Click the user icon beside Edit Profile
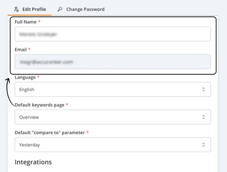This screenshot has height=172, width=227. (x=16, y=9)
